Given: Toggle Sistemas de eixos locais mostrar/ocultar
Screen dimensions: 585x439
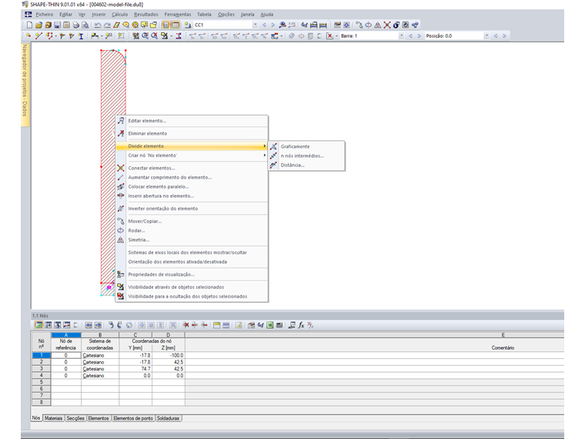Looking at the screenshot, I should pyautogui.click(x=192, y=253).
